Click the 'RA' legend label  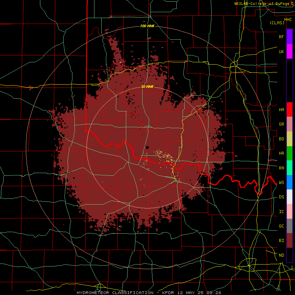tap(281, 168)
